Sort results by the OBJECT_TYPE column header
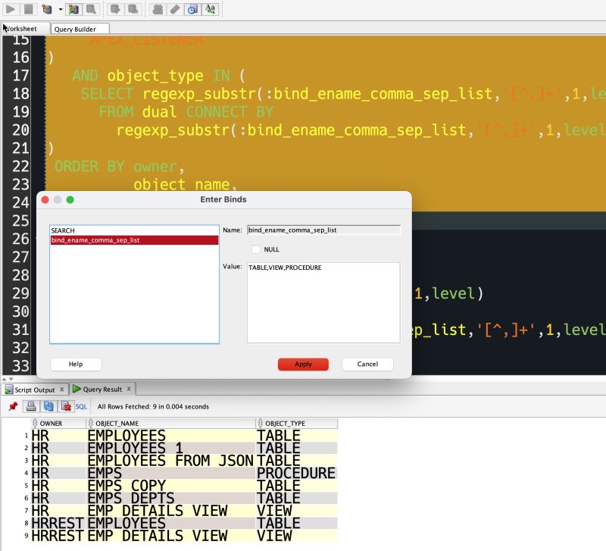 (x=288, y=423)
